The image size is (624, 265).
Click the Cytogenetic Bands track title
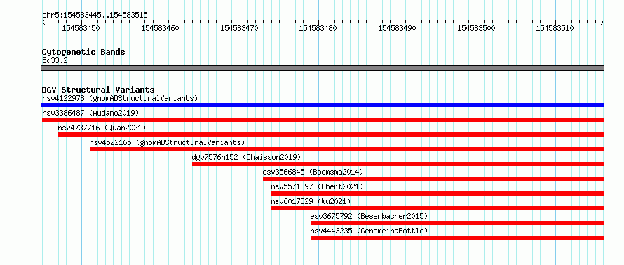pyautogui.click(x=83, y=52)
